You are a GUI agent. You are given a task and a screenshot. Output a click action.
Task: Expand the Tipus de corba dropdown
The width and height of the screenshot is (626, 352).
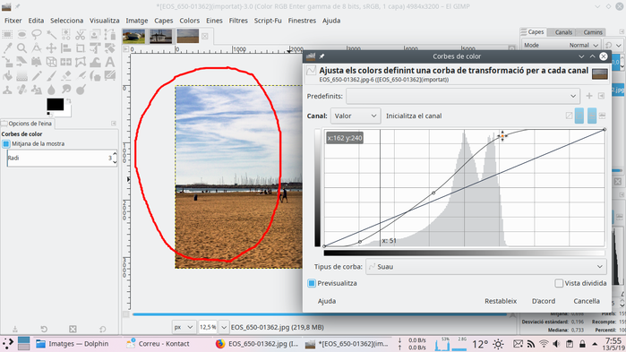(486, 267)
